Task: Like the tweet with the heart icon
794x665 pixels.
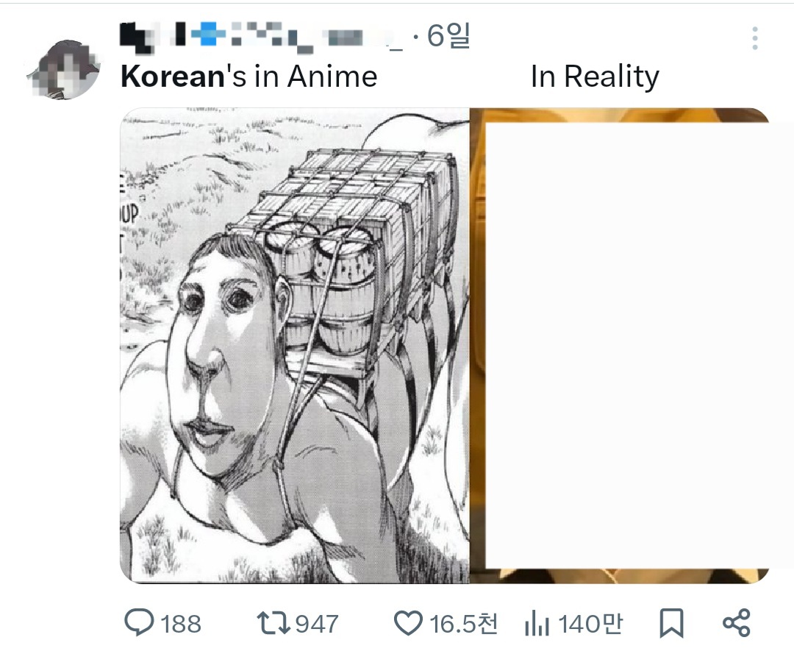Action: coord(408,624)
